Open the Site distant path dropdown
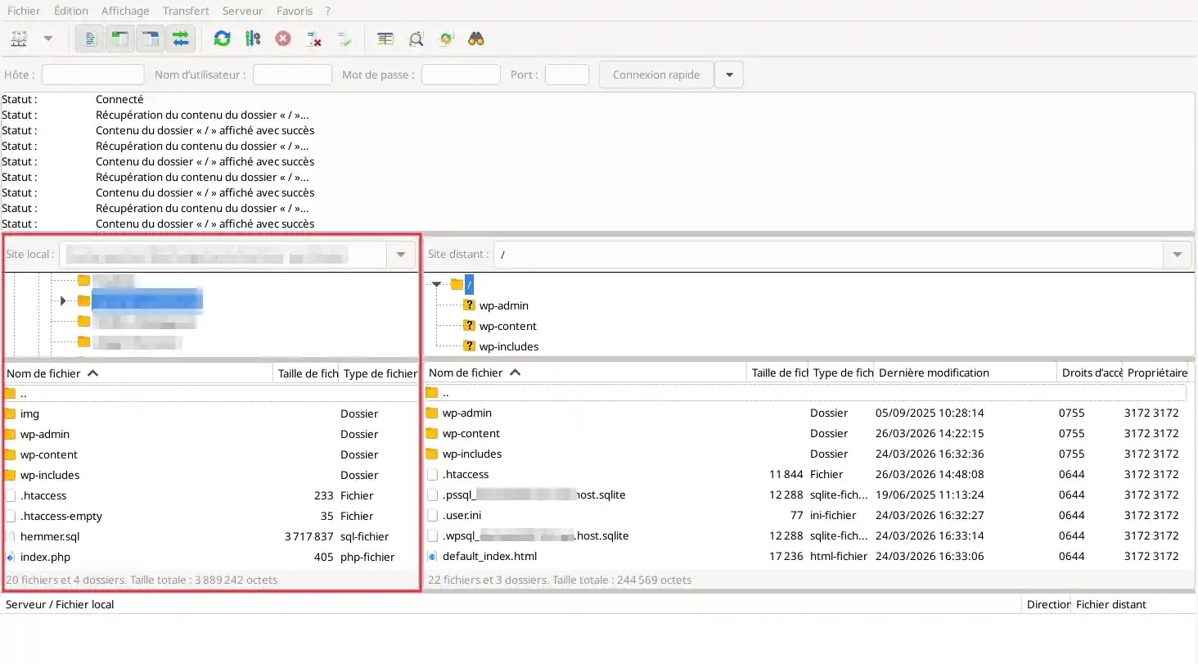The height and width of the screenshot is (664, 1198). click(x=1177, y=254)
